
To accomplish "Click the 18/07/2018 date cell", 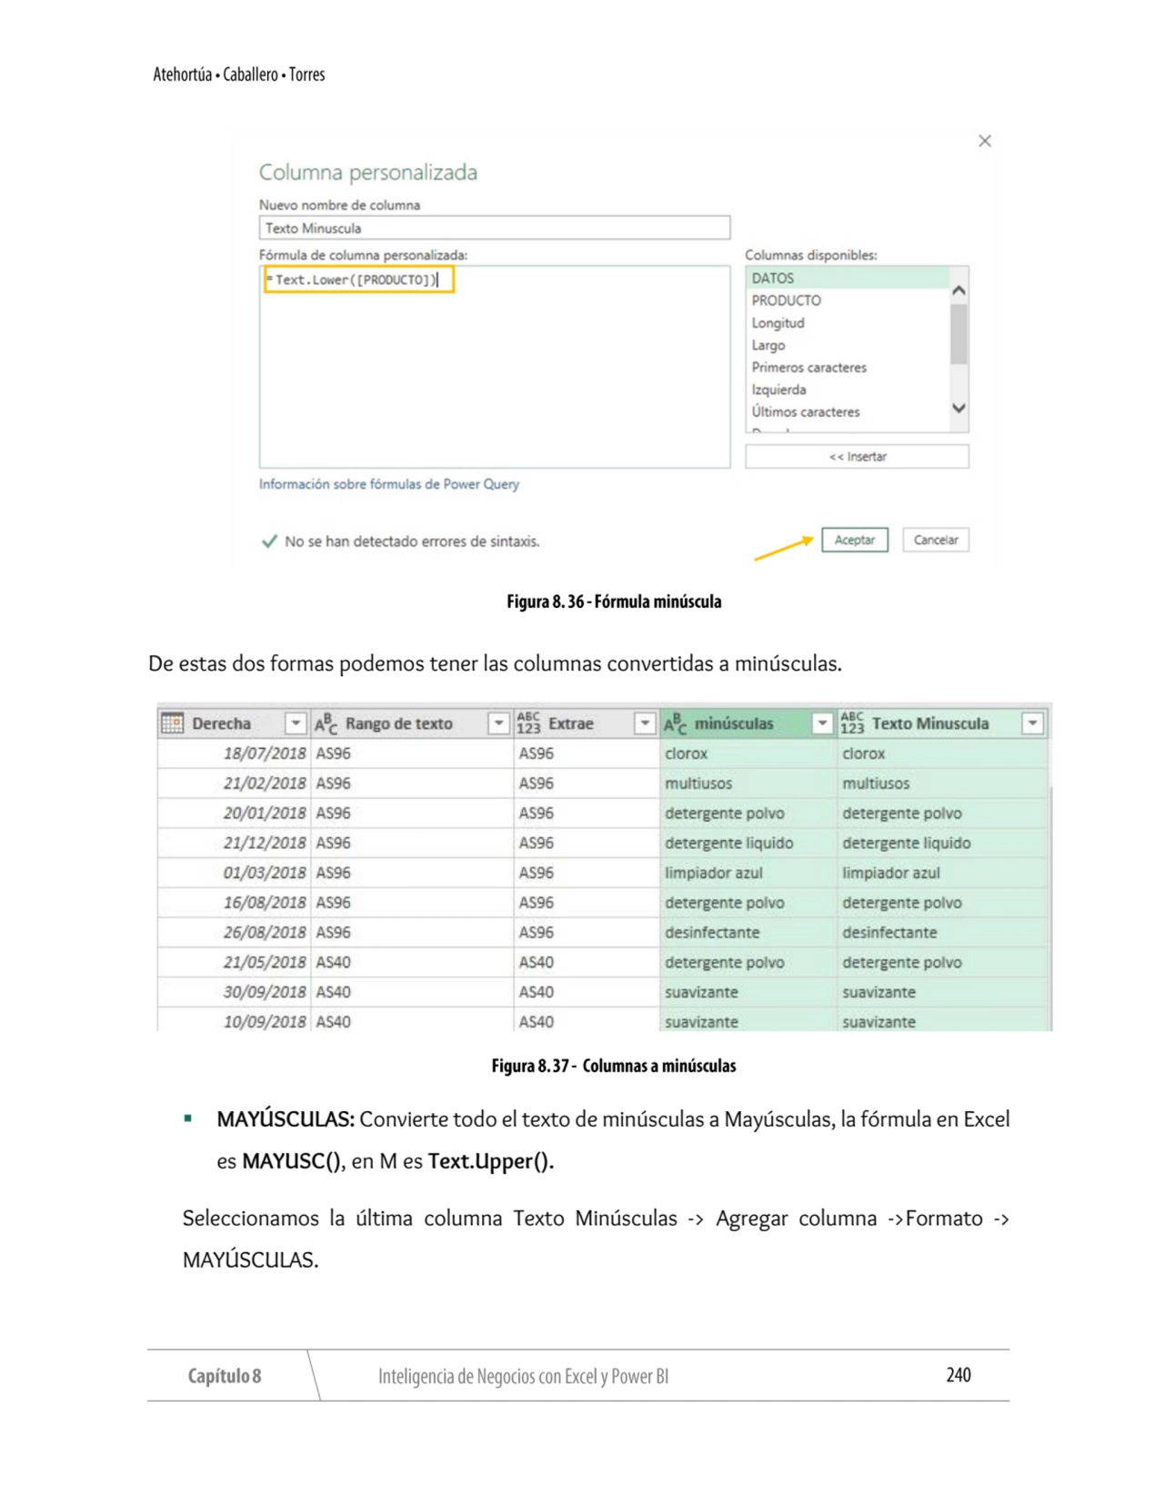I will point(235,753).
